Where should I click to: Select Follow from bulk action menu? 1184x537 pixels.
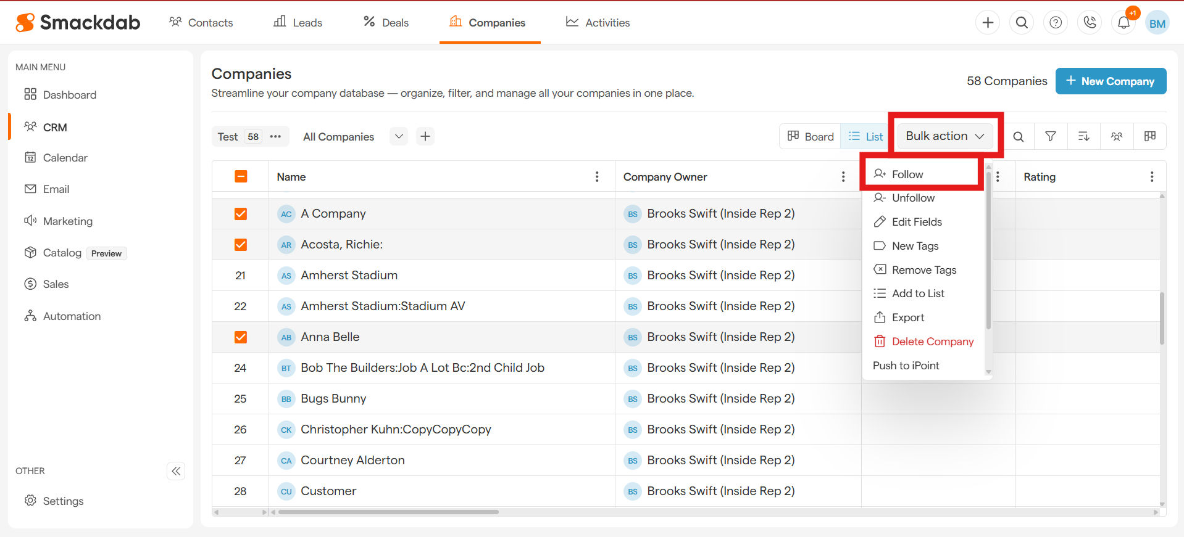(x=907, y=174)
